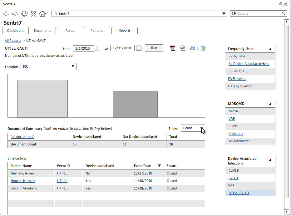
Task: Collapse the Frequently Used panel
Action: [x=270, y=49]
